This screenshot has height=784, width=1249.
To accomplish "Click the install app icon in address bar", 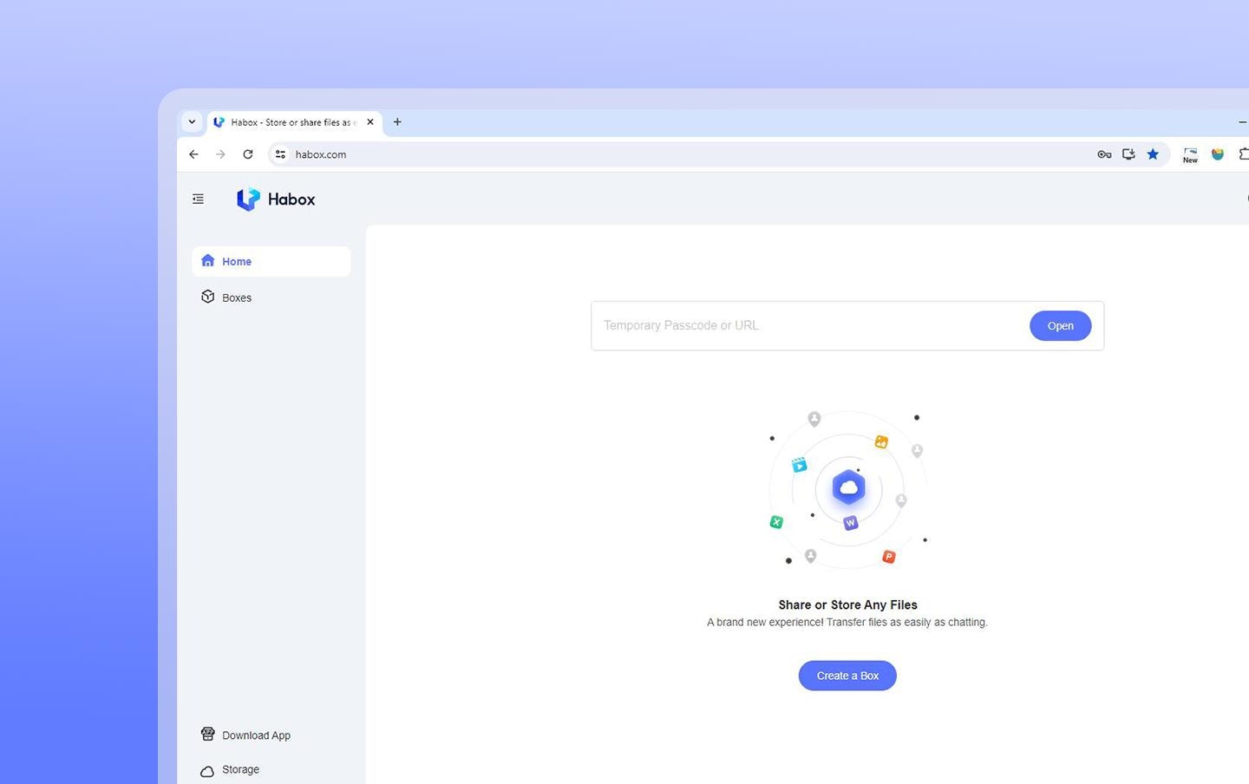I will 1128,154.
